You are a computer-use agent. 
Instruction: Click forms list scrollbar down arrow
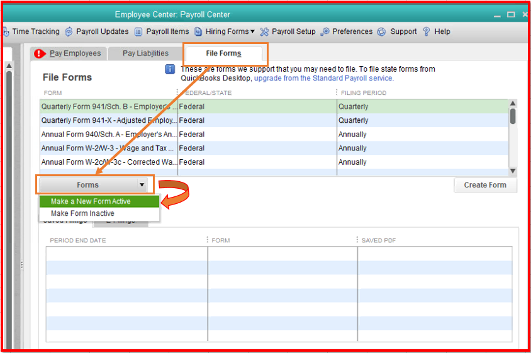(513, 171)
